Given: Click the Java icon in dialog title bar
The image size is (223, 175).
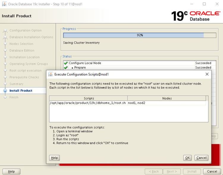Looking at the screenshot, I should point(51,74).
